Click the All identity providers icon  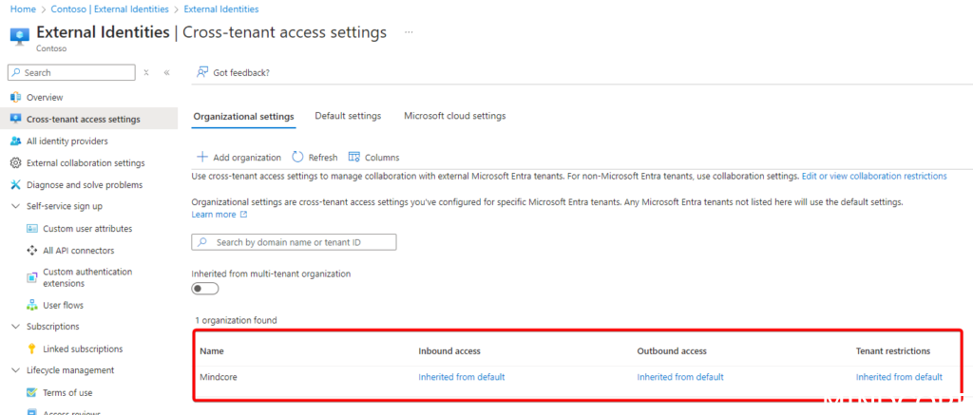pyautogui.click(x=15, y=141)
